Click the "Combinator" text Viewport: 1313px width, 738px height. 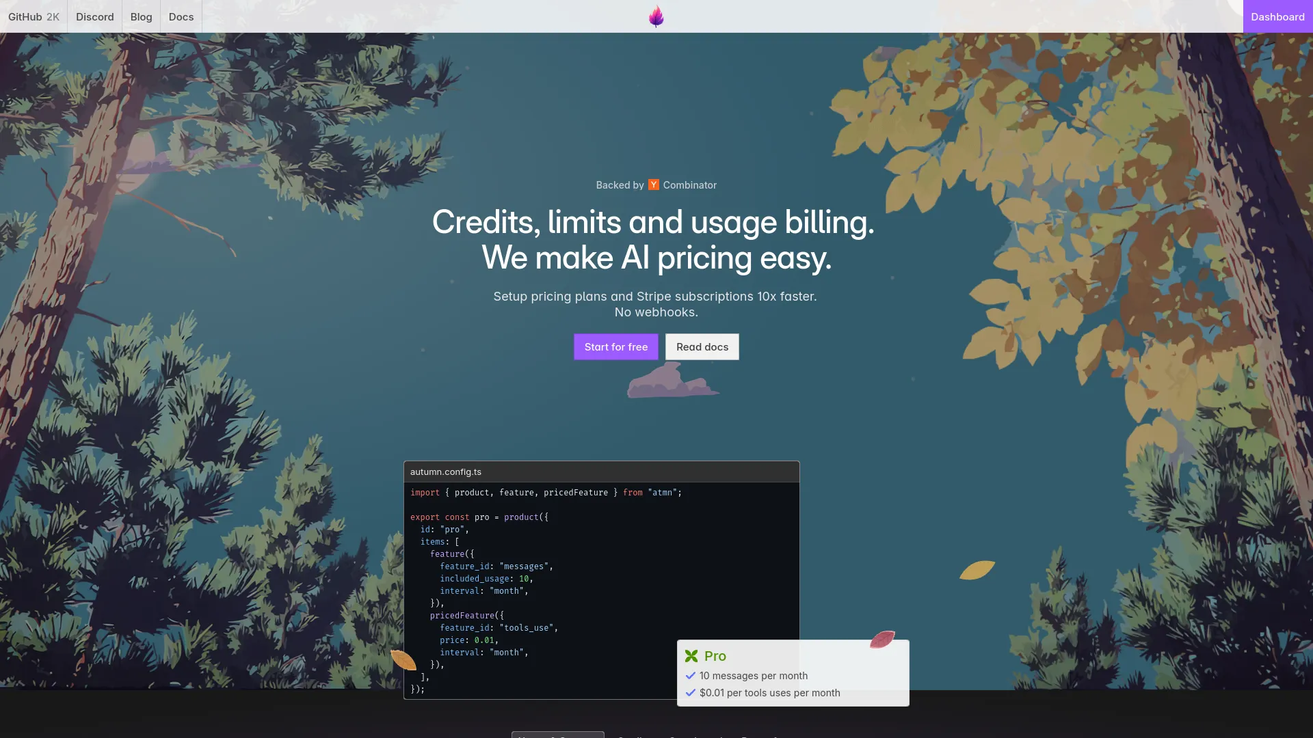(690, 185)
